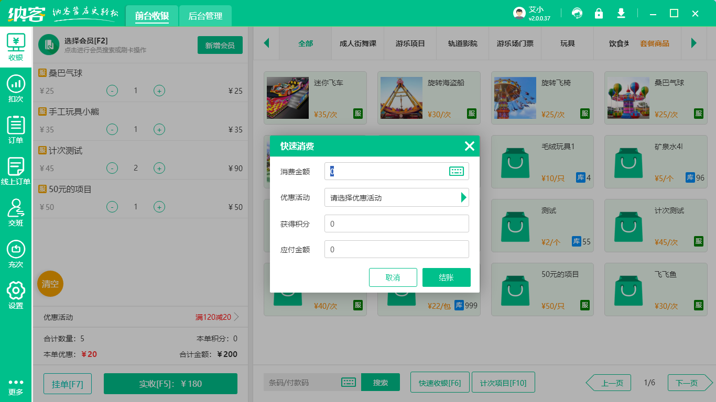Click 清空 to clear the cart

50,284
